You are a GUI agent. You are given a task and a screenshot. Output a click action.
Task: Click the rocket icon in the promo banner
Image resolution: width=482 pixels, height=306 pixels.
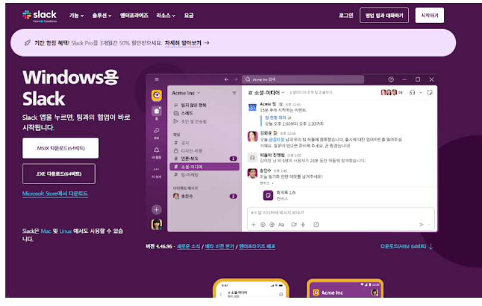(x=27, y=43)
